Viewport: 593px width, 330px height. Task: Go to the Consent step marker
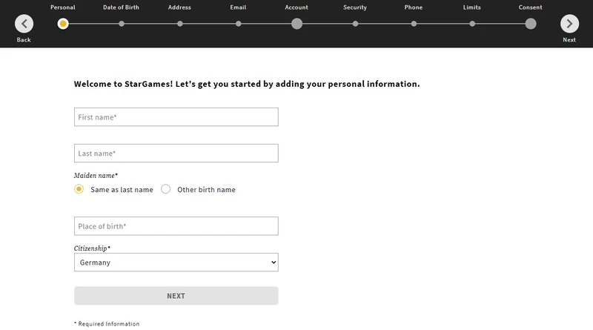tap(531, 24)
